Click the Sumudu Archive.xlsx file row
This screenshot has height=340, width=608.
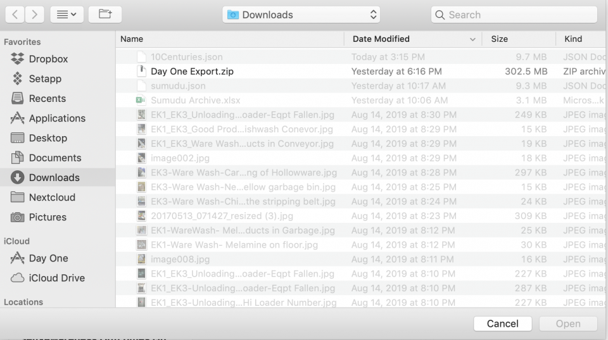point(361,101)
